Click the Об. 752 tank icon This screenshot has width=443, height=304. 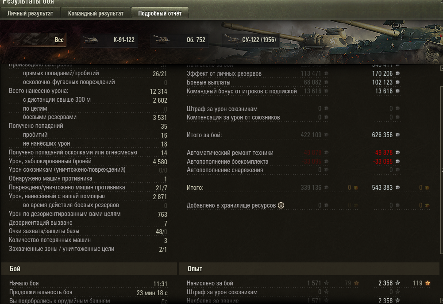coord(161,40)
